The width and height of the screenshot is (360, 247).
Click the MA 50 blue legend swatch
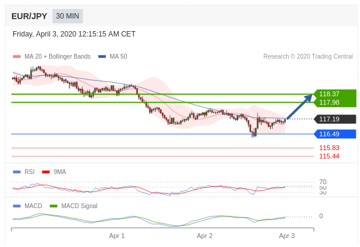tap(102, 56)
